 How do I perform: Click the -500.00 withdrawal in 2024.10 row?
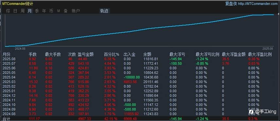click(x=130, y=105)
